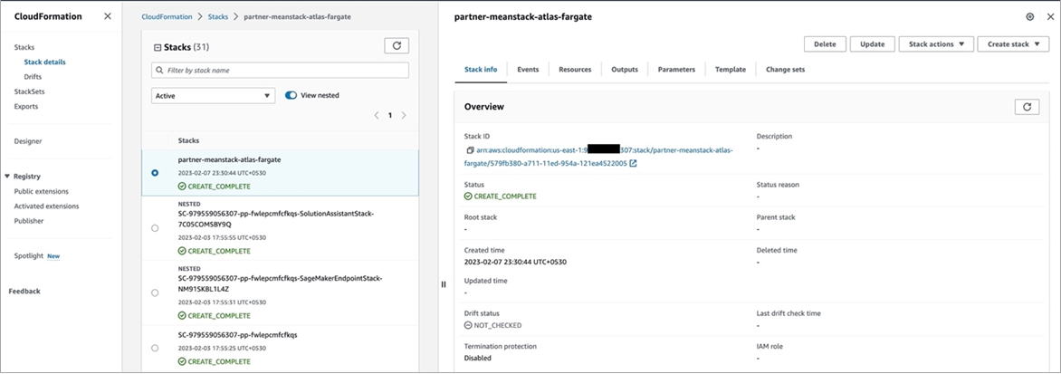
Task: Click the SageMakerEndpointStack nested stack name
Action: 280,284
